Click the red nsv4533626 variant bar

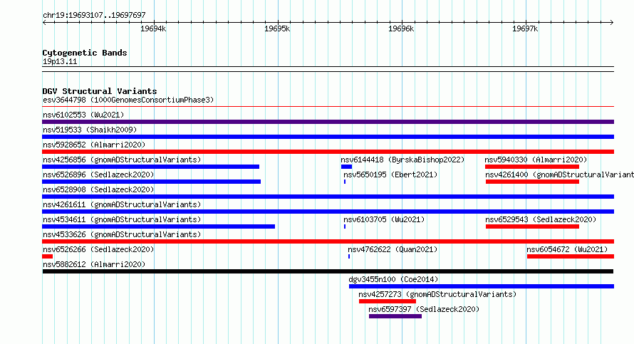click(x=328, y=241)
